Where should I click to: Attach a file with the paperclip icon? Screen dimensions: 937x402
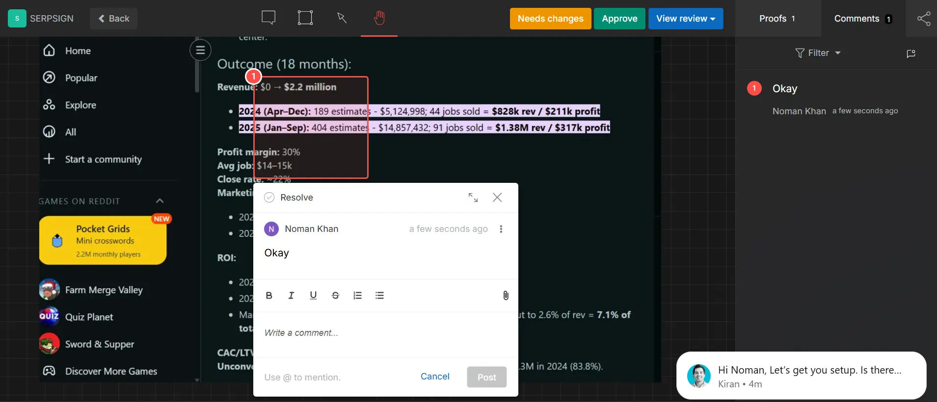coord(506,295)
